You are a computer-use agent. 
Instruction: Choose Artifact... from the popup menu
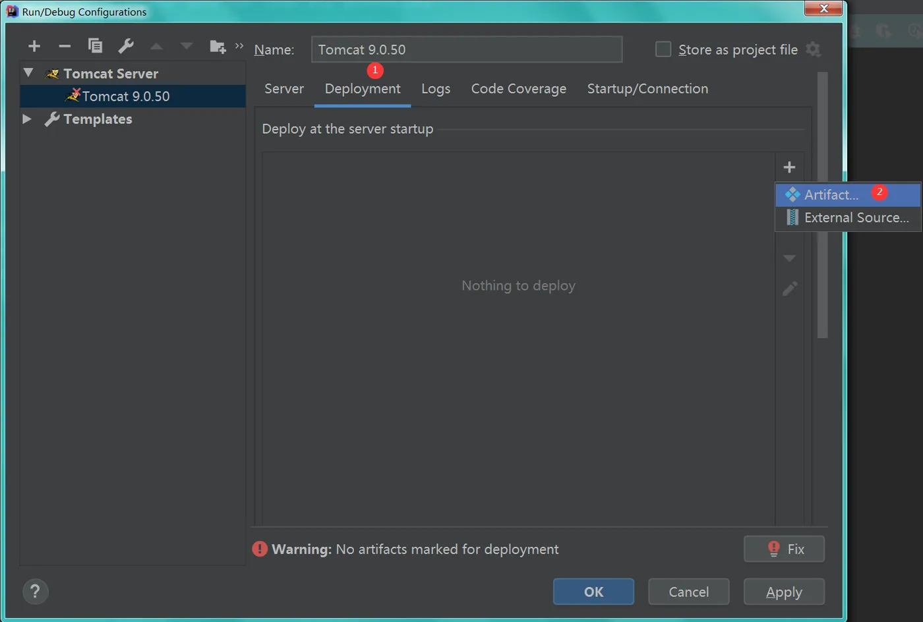coord(848,195)
